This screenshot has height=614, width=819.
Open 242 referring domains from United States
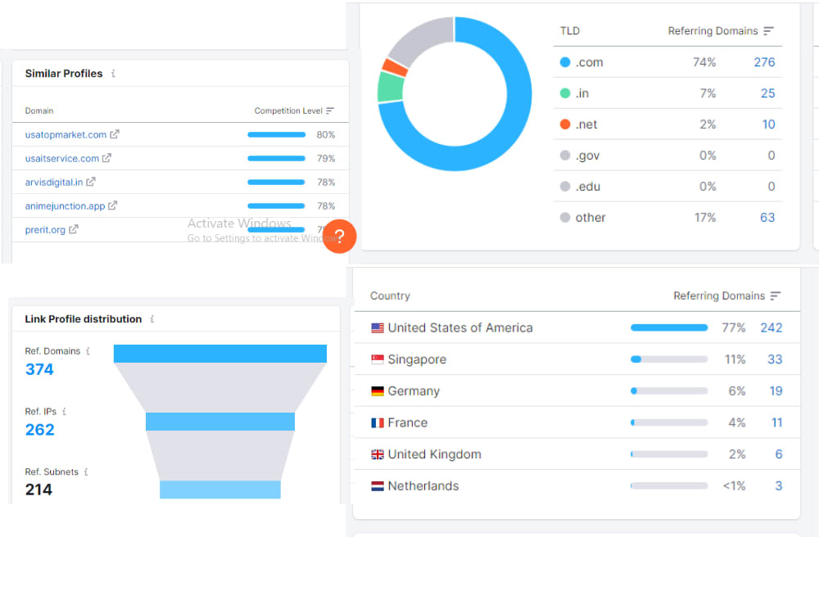click(771, 328)
